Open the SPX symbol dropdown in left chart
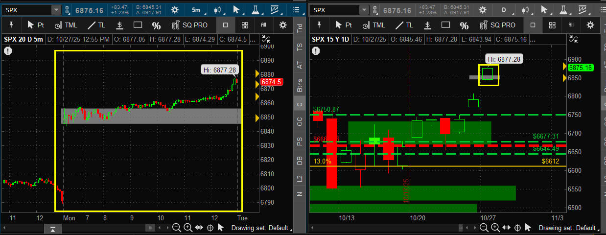The width and height of the screenshot is (606, 235). 56,10
